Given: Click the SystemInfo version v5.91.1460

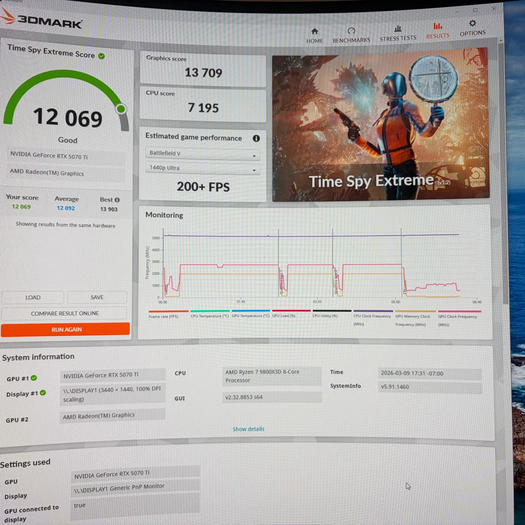Looking at the screenshot, I should click(x=430, y=387).
